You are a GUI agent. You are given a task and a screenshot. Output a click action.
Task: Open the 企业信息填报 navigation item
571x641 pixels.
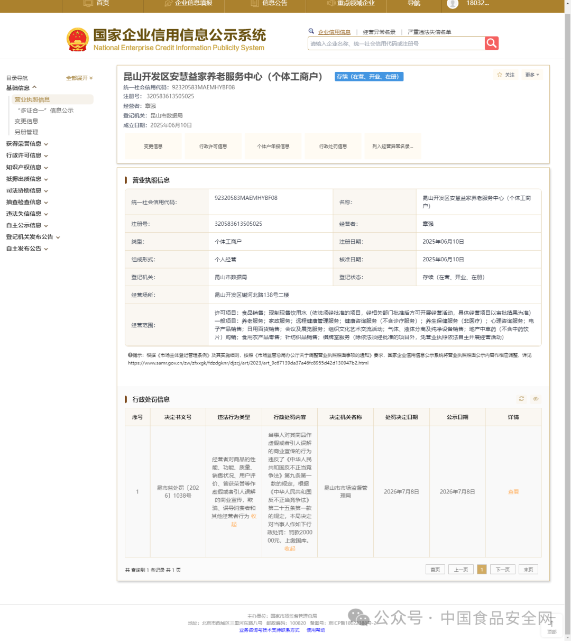point(194,3)
